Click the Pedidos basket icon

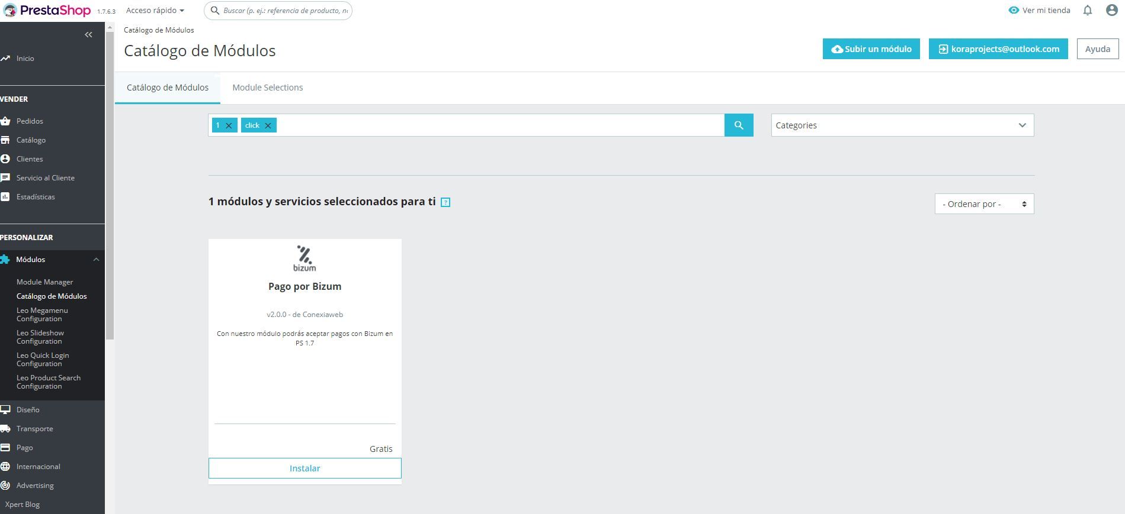point(5,121)
